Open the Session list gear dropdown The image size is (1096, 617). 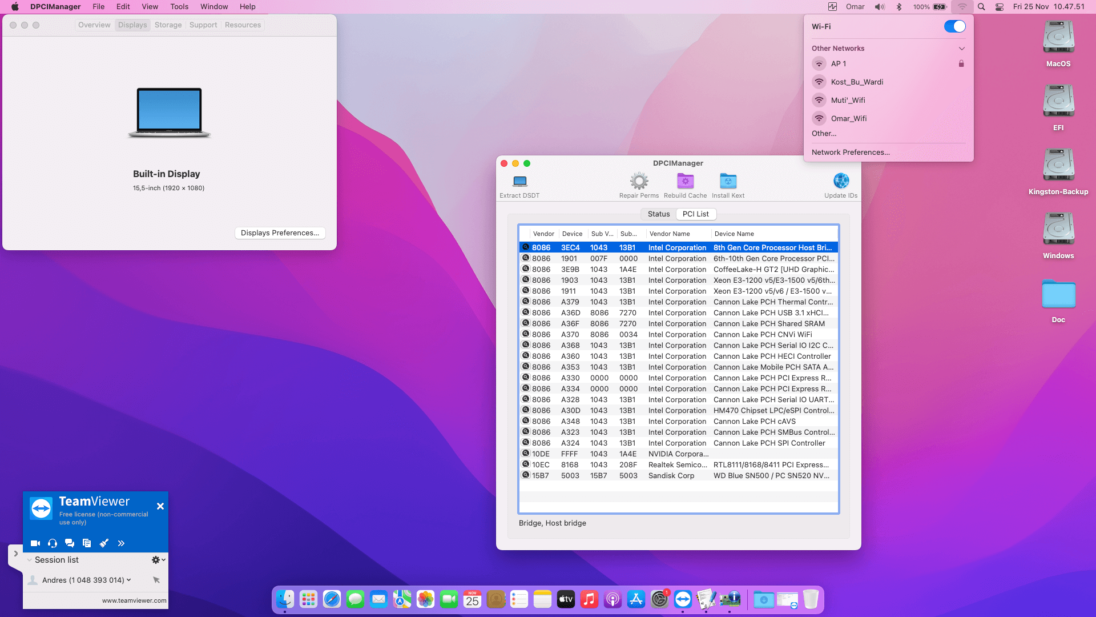(x=158, y=560)
